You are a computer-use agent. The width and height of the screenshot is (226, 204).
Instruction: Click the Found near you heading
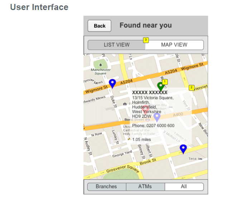click(146, 25)
